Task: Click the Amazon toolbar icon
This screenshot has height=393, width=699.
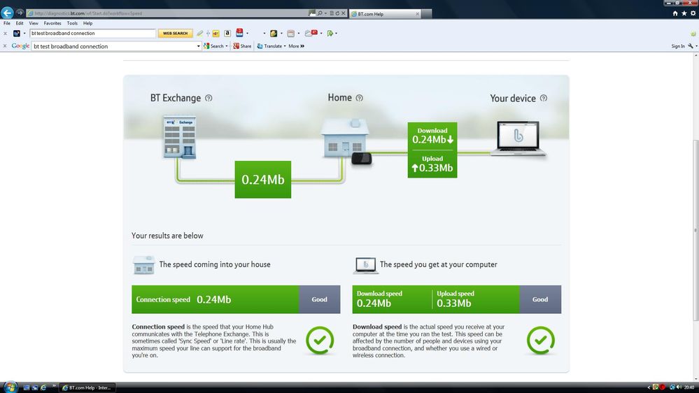Action: (227, 33)
